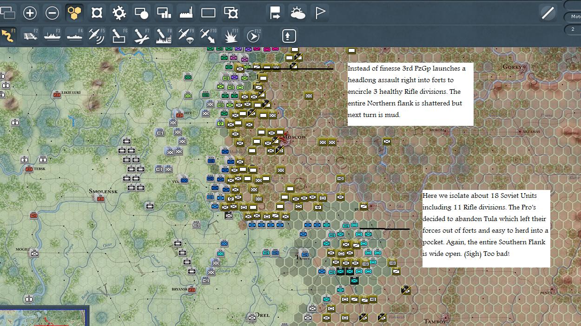581x326 pixels.
Task: Click the Orel city label
Action: [x=262, y=315]
